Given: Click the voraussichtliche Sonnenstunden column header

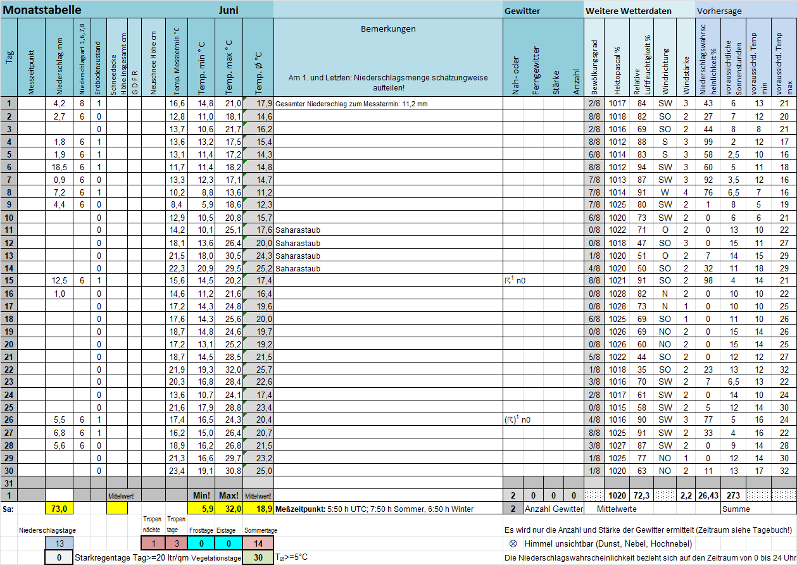Looking at the screenshot, I should 733,58.
